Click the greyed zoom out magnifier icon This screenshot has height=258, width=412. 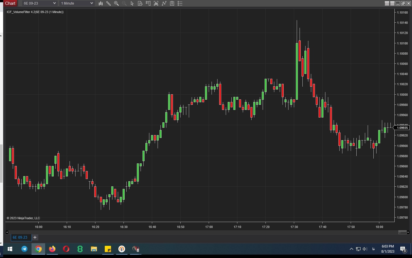point(124,3)
